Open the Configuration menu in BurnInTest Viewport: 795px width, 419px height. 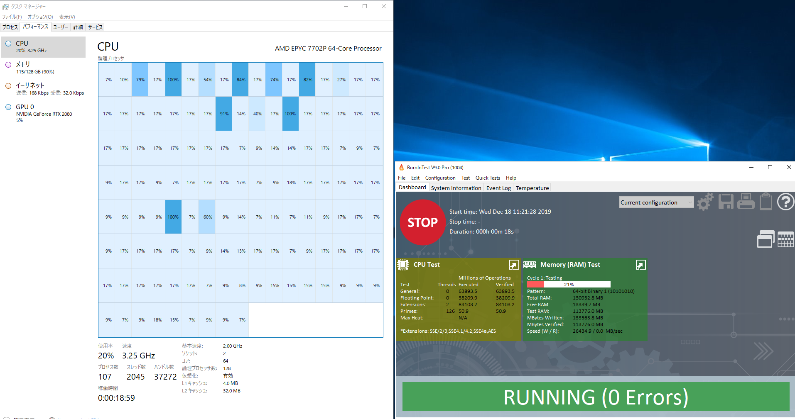click(x=440, y=178)
